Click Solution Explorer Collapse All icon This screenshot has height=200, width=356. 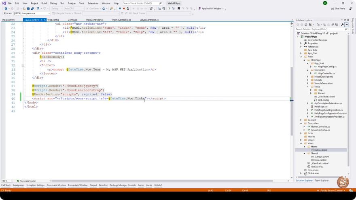[x=333, y=25]
